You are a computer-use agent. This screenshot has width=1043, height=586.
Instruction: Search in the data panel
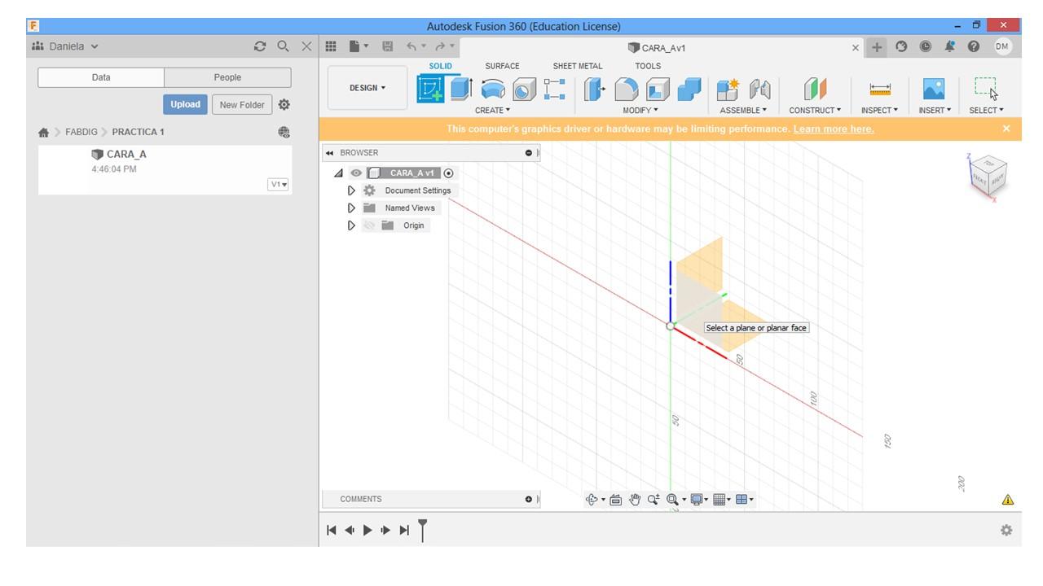tap(283, 47)
